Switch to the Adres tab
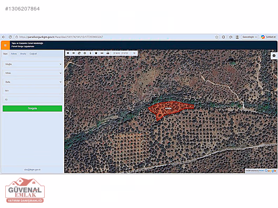Screen dimensions: 278x208 14,54
